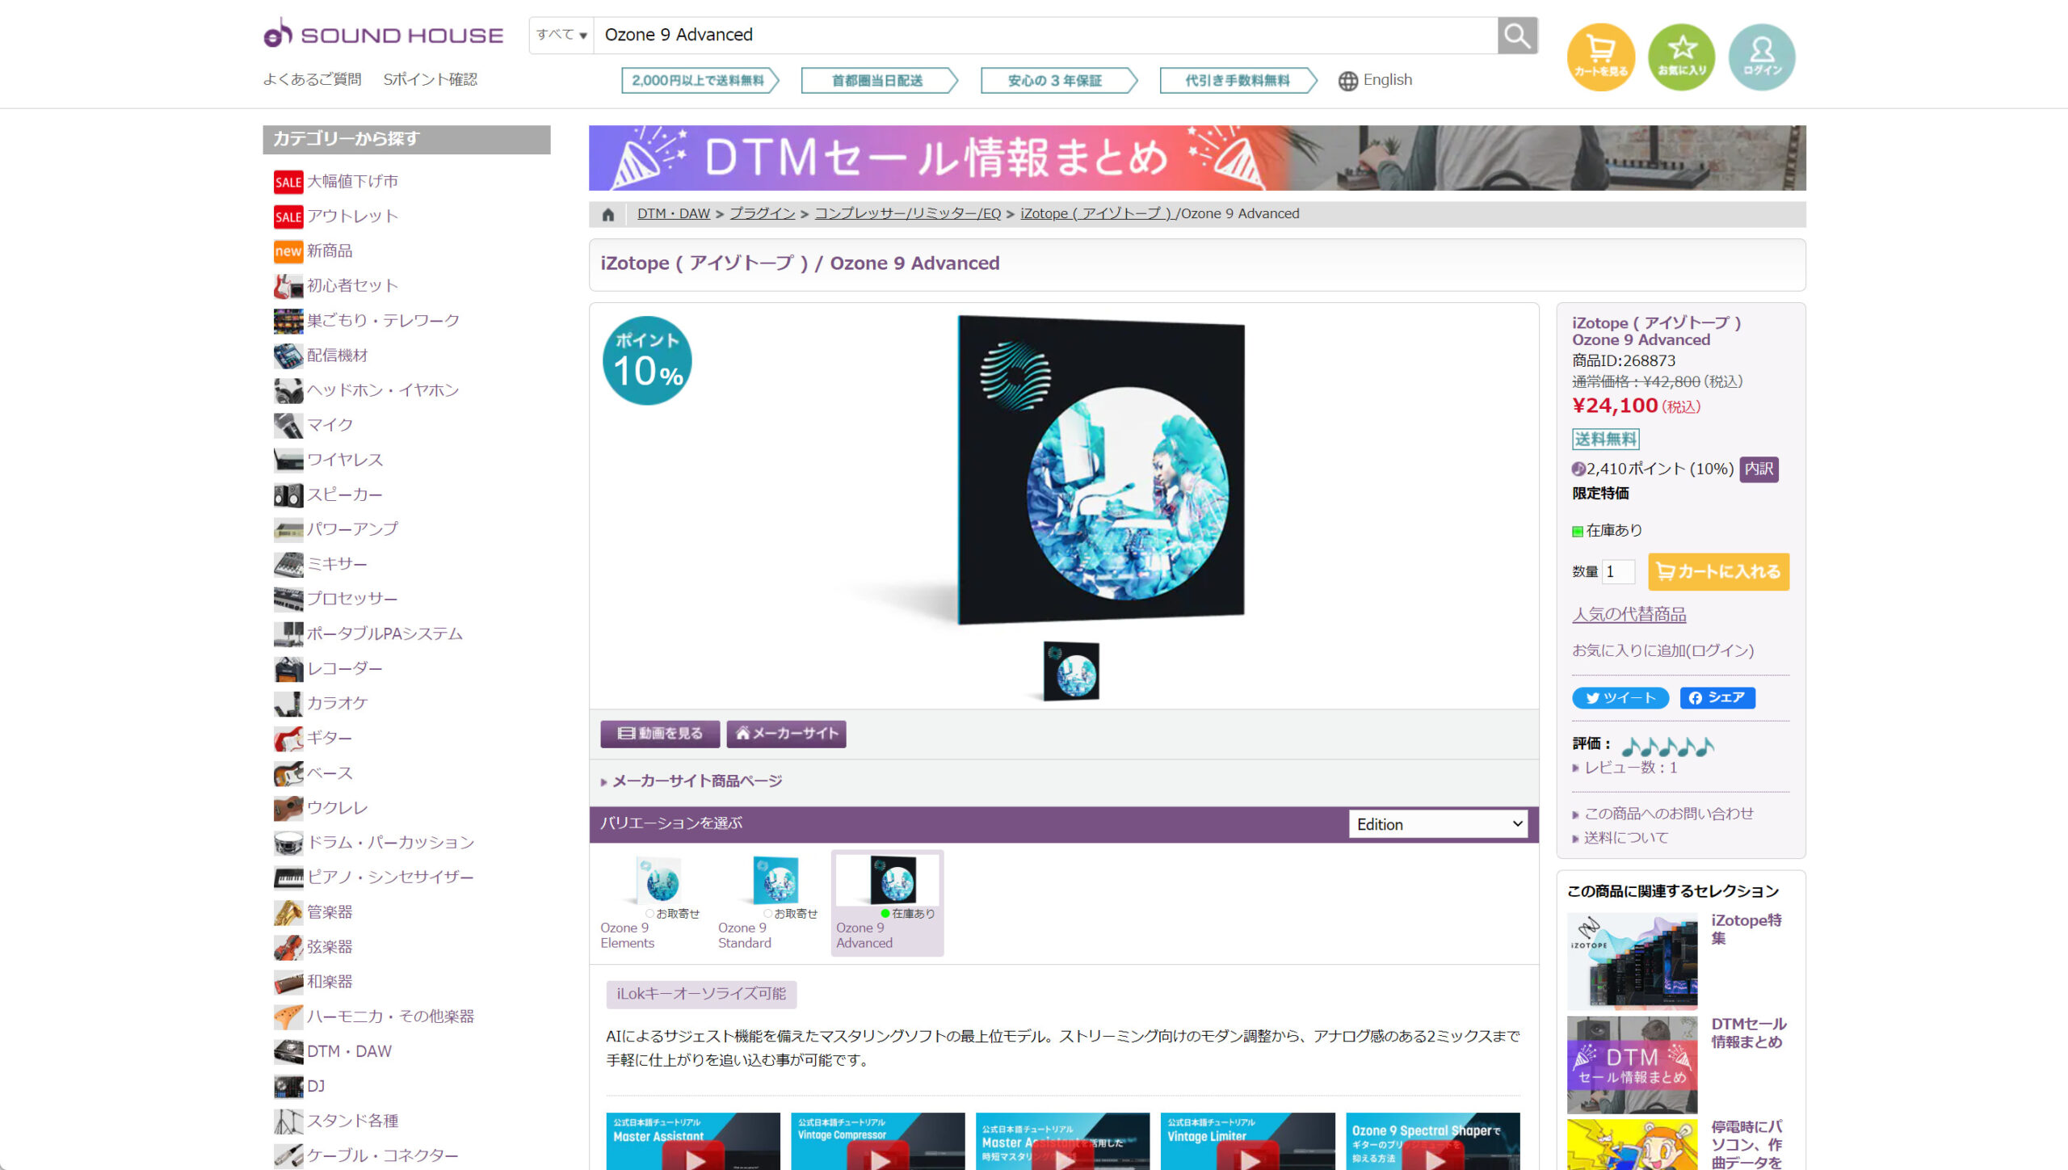This screenshot has width=2068, height=1170.
Task: Open DTMセール情報まとめ related selection thumbnail
Action: click(1633, 1065)
